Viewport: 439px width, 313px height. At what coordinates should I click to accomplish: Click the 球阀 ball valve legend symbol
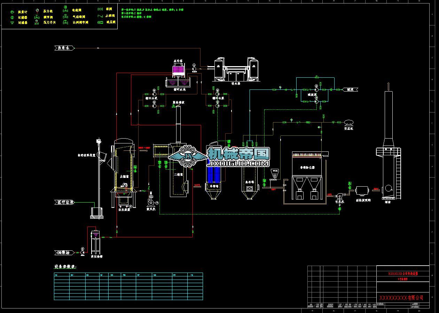[x=100, y=9]
